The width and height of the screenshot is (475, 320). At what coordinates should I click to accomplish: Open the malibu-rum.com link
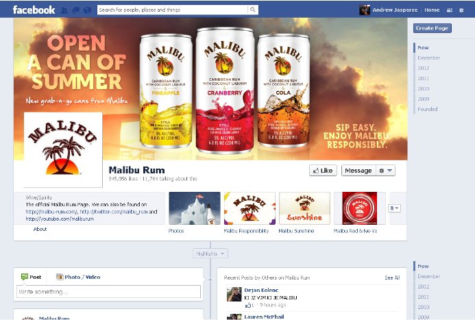click(x=52, y=212)
